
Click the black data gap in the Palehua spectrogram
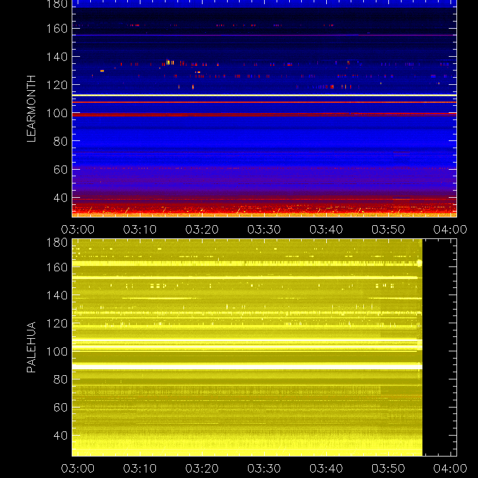(439, 348)
